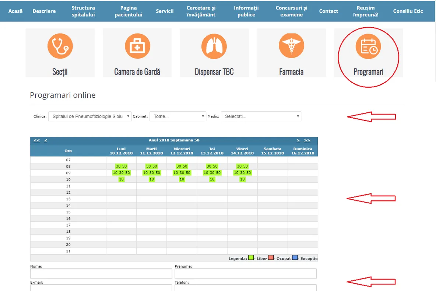This screenshot has height=291, width=436.
Task: Focus the Nume input field
Action: point(101,273)
